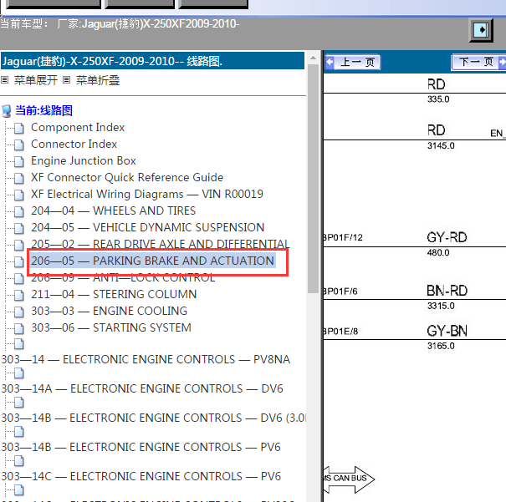Click page icon beside XF Electrical Wiring Diagrams
This screenshot has height=502, width=506.
(x=19, y=195)
